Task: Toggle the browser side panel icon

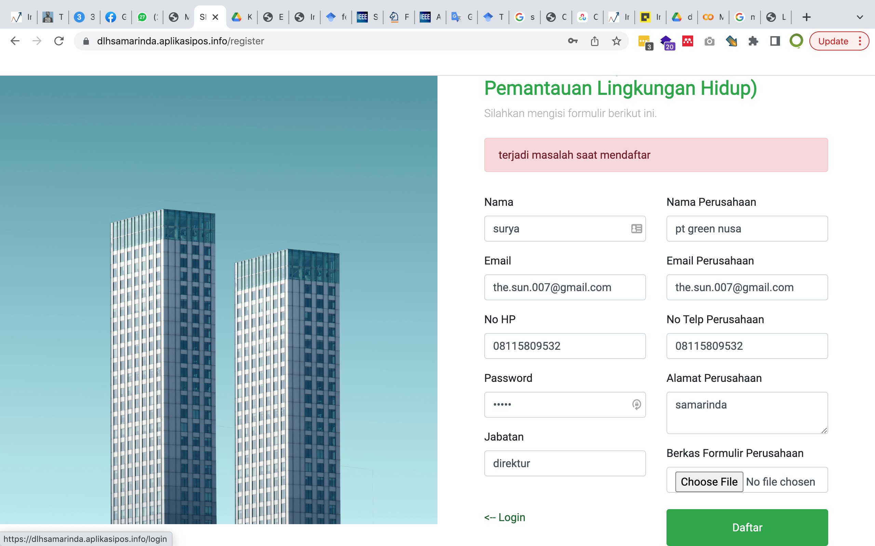Action: point(775,41)
